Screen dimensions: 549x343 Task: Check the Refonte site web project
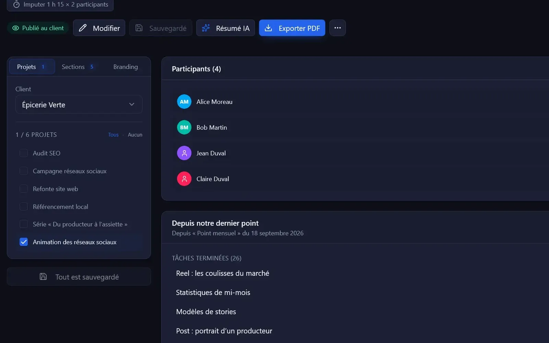[24, 189]
